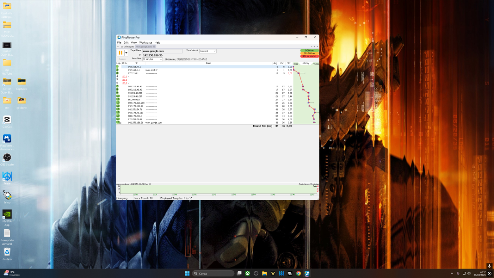
Task: Click the Avg column header
Action: coord(275,63)
